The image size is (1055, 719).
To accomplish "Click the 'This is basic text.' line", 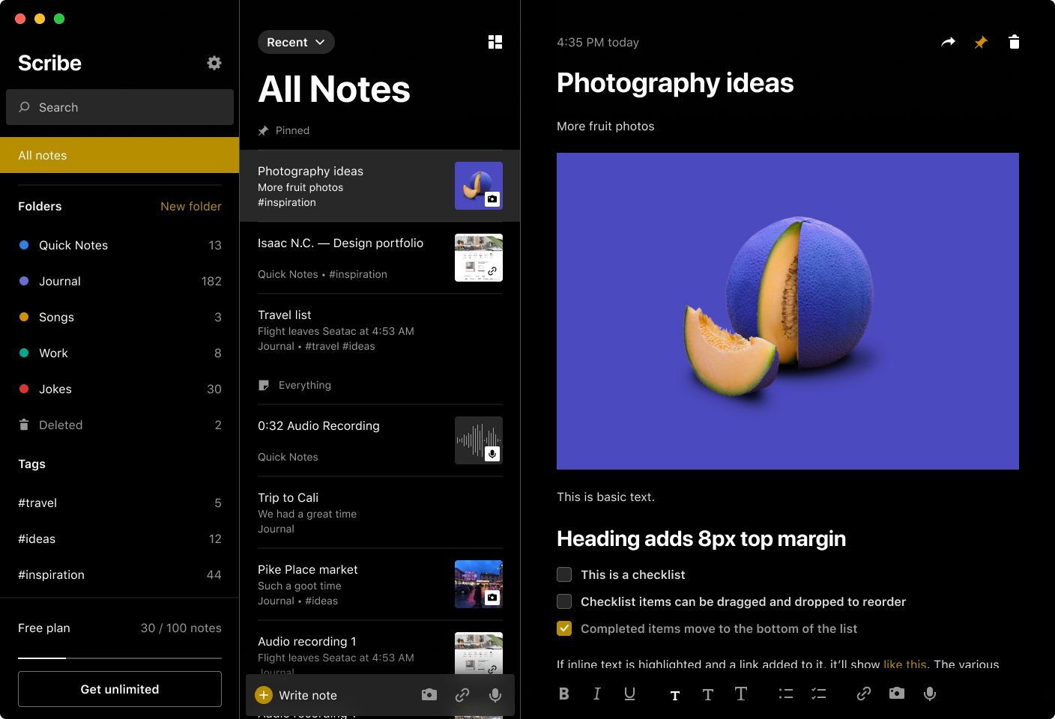I will pyautogui.click(x=605, y=497).
